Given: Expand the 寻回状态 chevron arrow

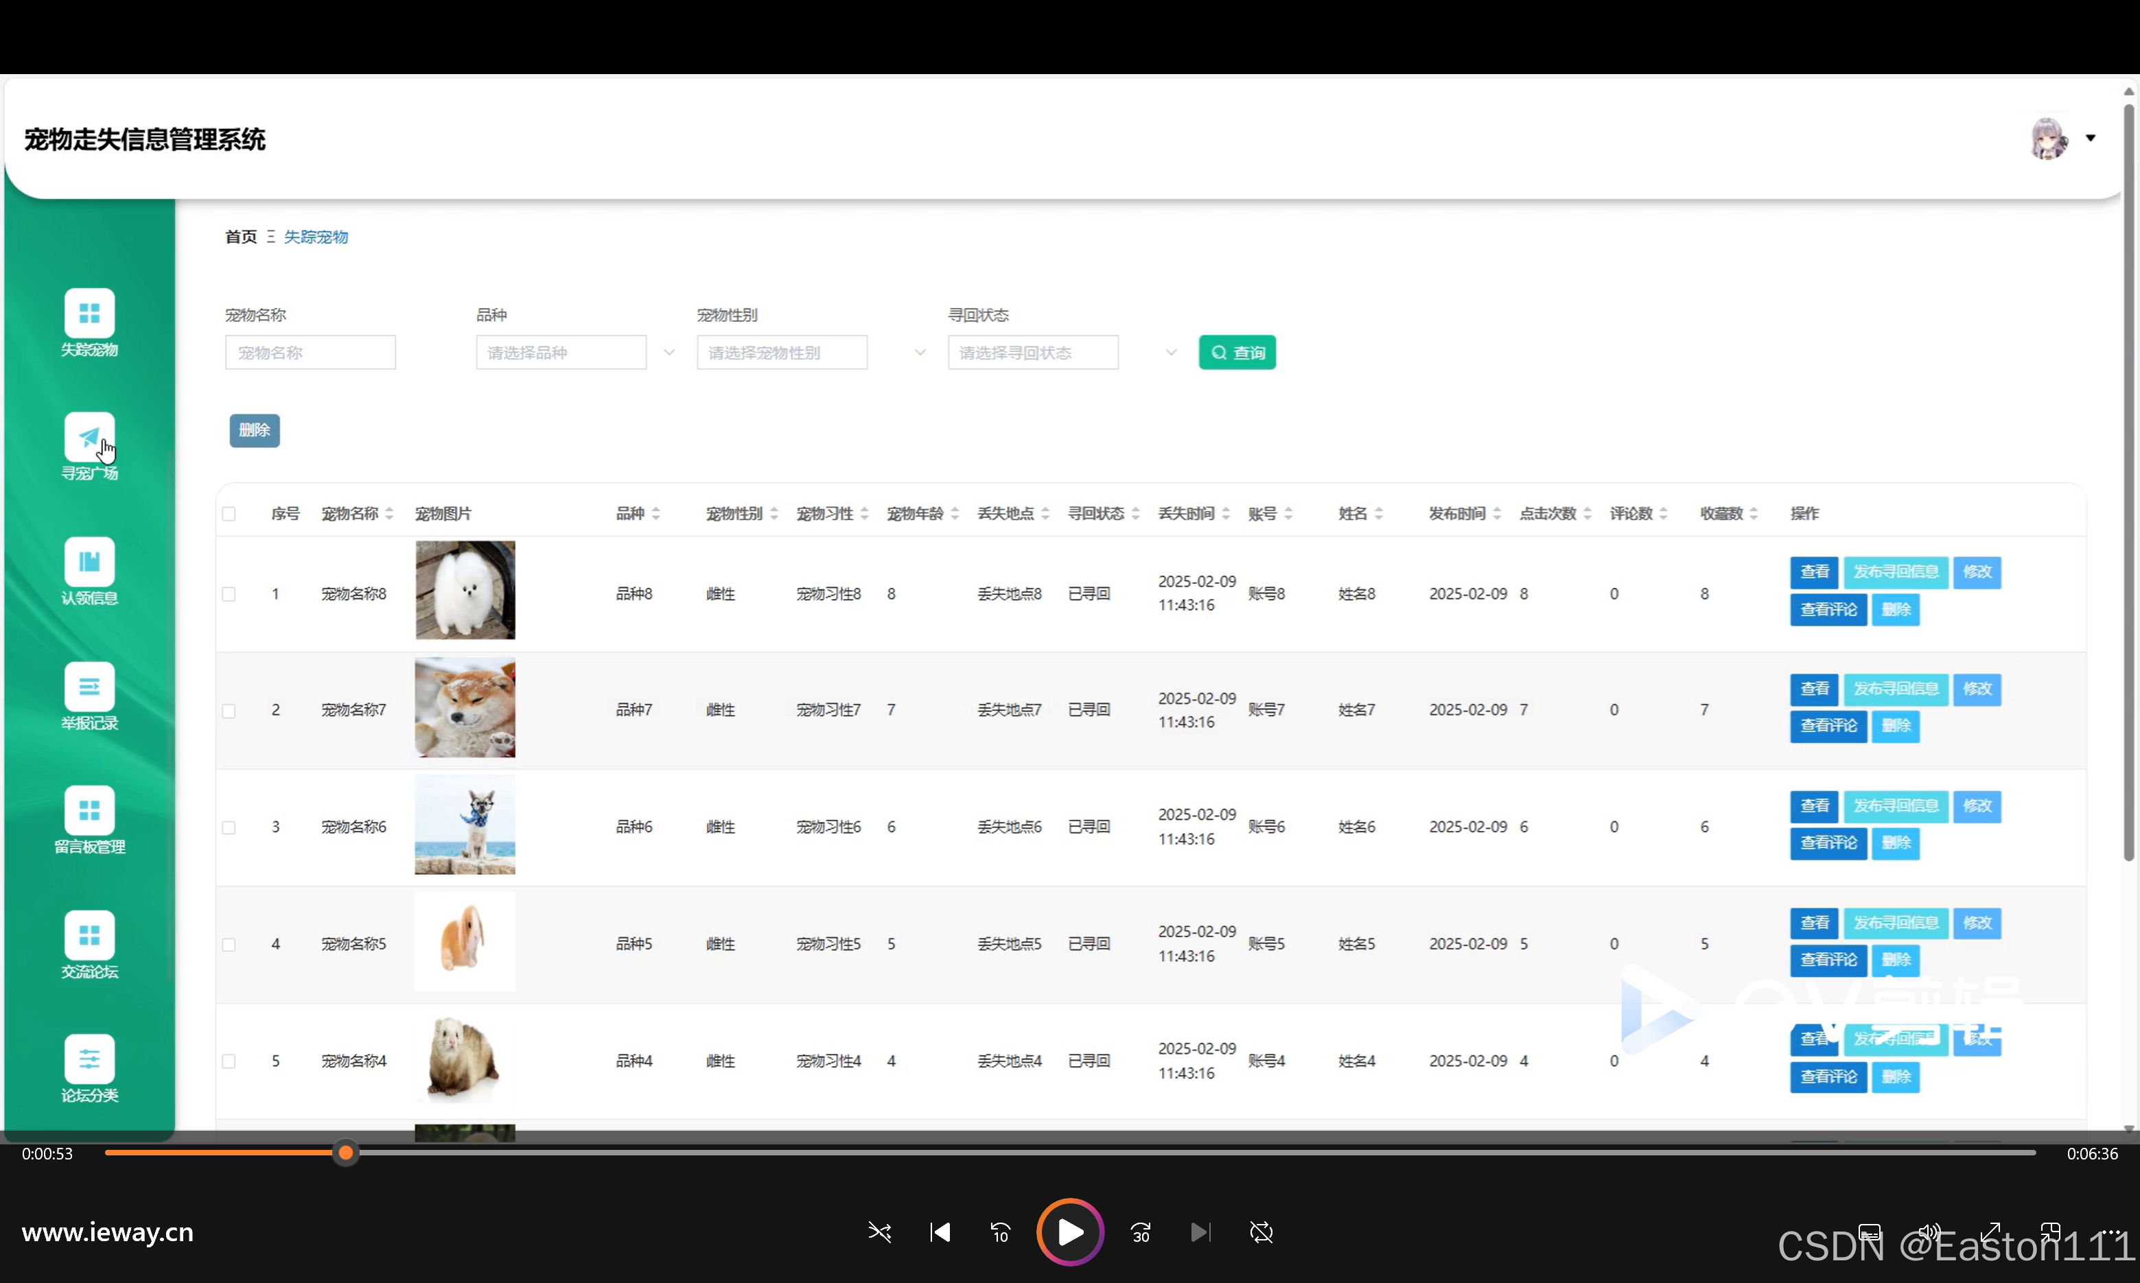Looking at the screenshot, I should [x=1171, y=353].
